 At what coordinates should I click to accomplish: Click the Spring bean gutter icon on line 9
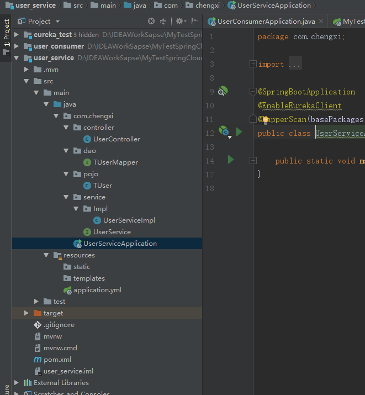point(223,91)
